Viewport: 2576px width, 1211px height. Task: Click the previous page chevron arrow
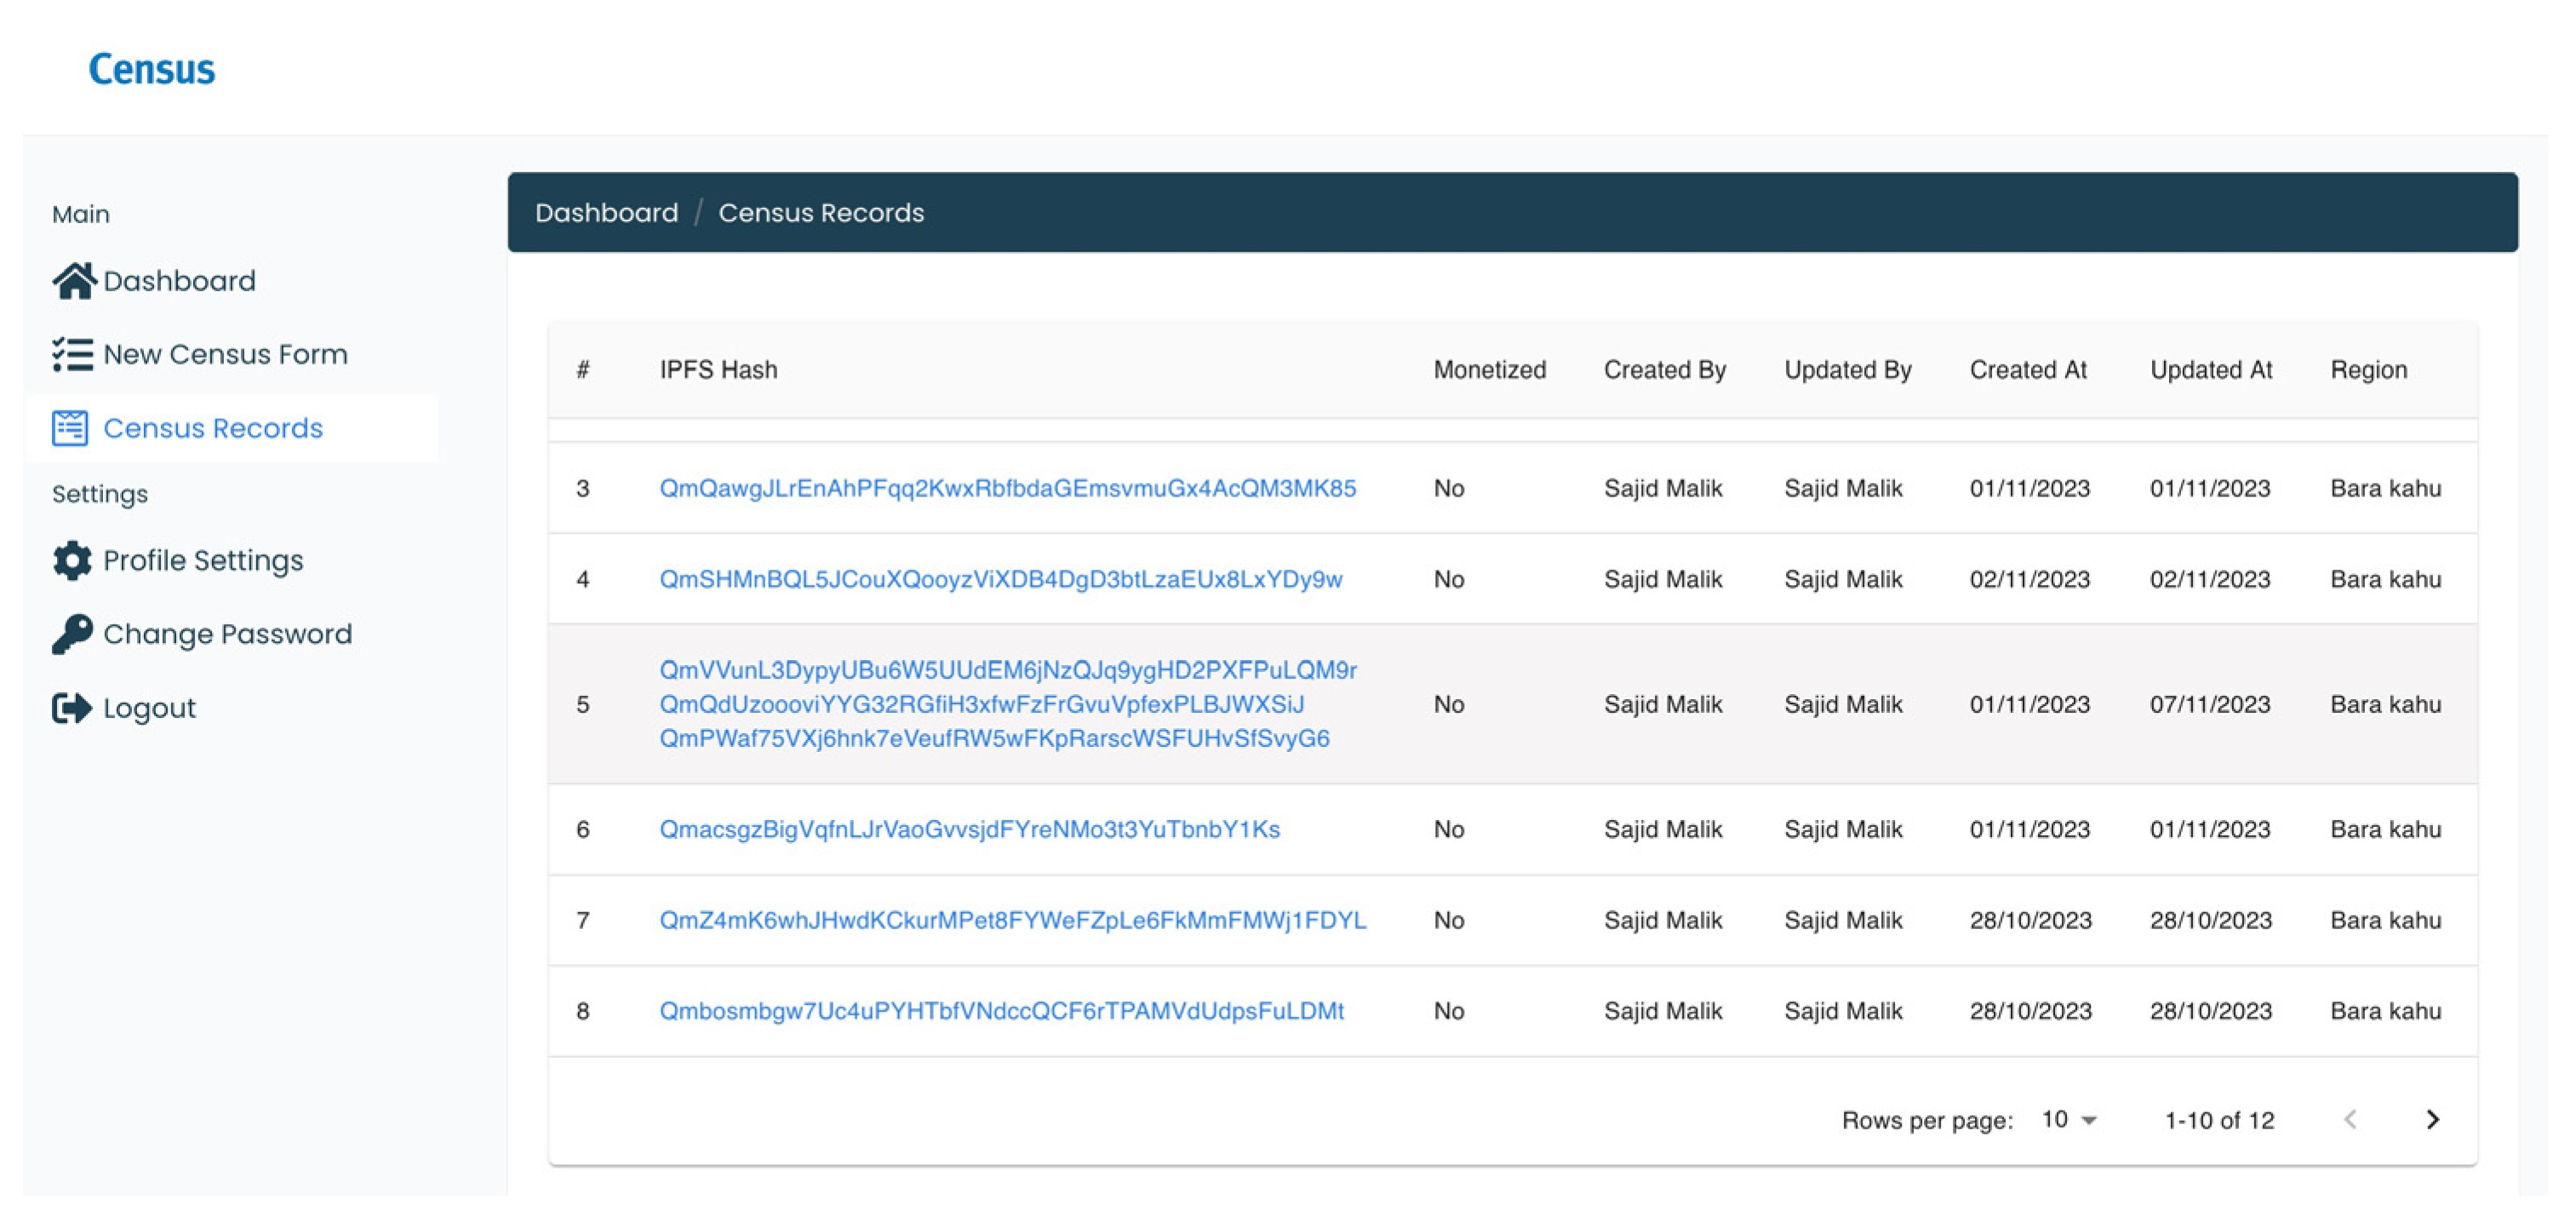pos(2350,1119)
